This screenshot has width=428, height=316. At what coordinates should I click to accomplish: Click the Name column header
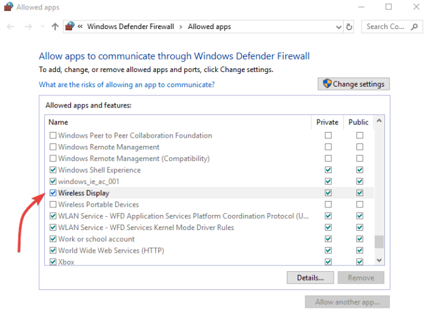point(58,122)
